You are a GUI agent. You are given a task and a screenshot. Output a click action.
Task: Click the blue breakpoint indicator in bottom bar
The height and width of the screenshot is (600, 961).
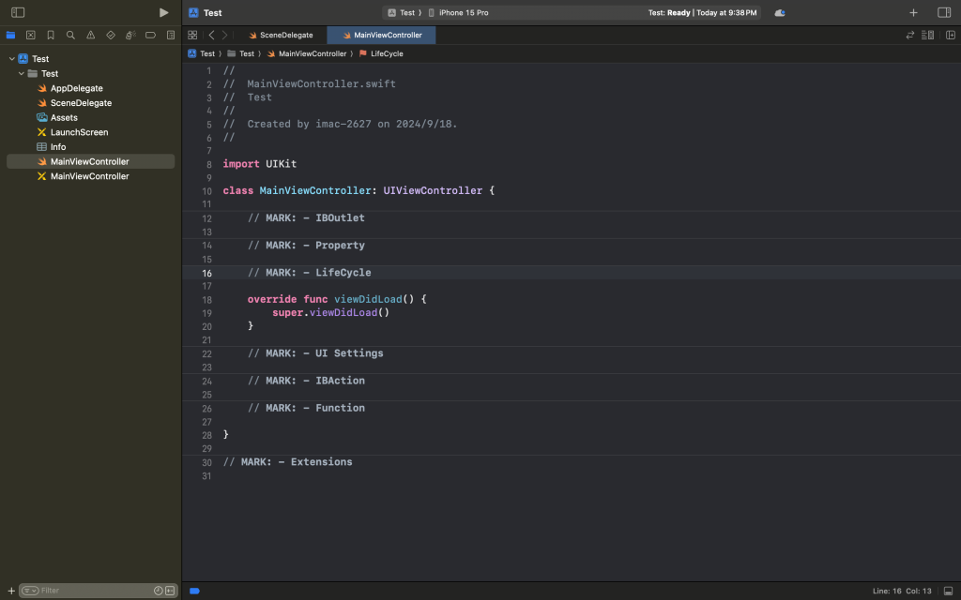pyautogui.click(x=195, y=591)
